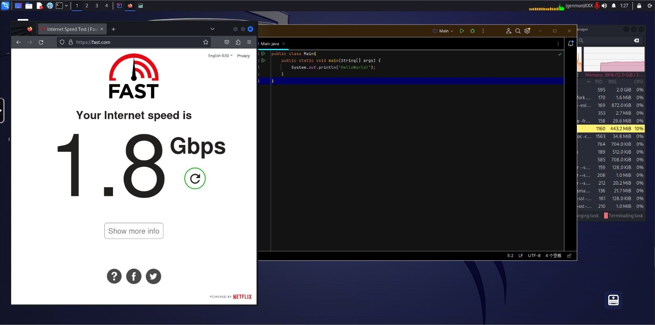This screenshot has width=655, height=325.
Task: Click the tracking protection shield icon
Action: [x=62, y=42]
